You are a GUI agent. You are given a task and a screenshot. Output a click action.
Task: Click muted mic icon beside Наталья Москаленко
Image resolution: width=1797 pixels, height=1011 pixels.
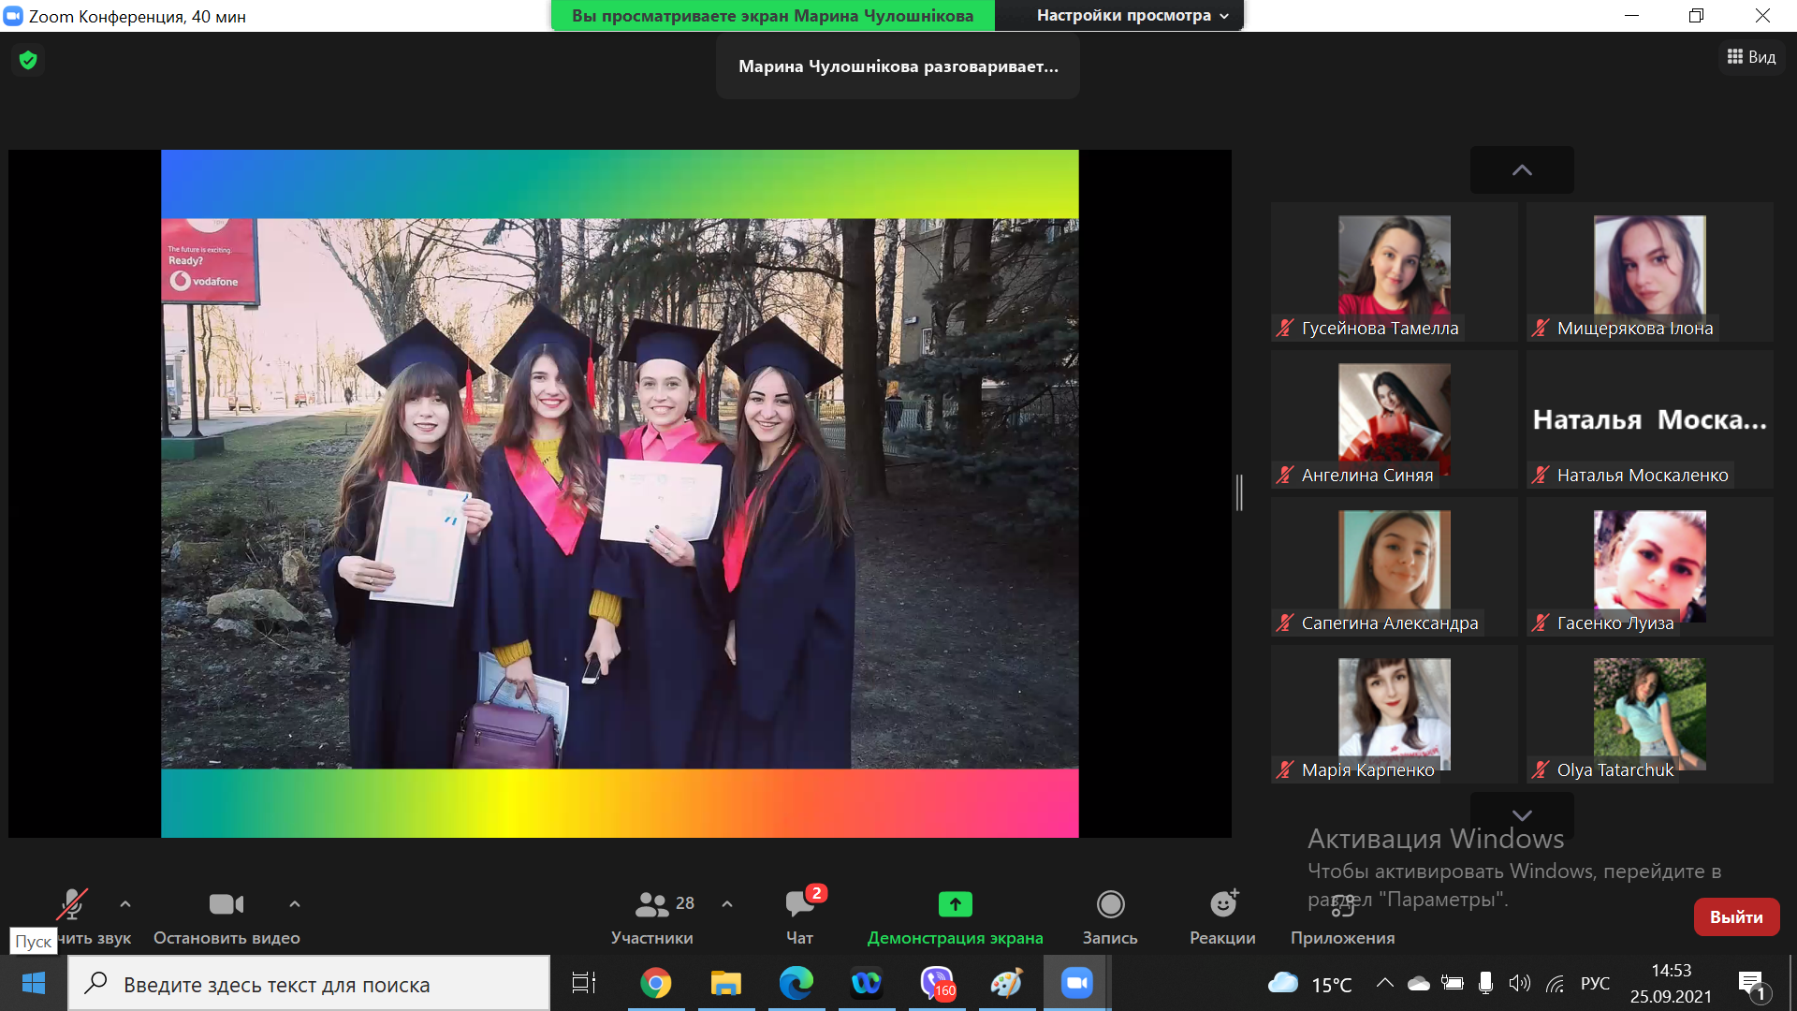pos(1541,475)
